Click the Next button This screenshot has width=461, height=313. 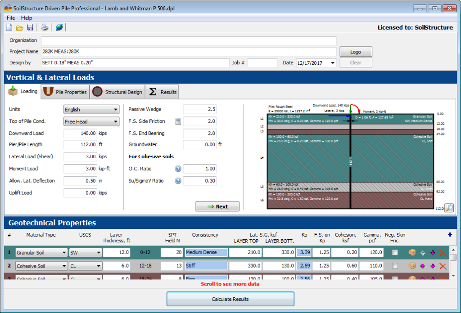coord(217,206)
